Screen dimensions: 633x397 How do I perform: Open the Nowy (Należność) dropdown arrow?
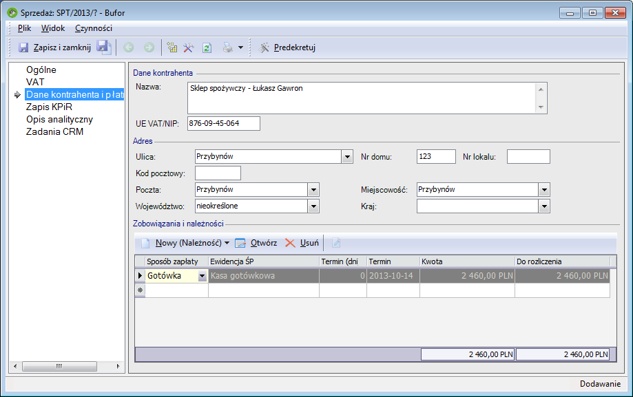pos(227,243)
